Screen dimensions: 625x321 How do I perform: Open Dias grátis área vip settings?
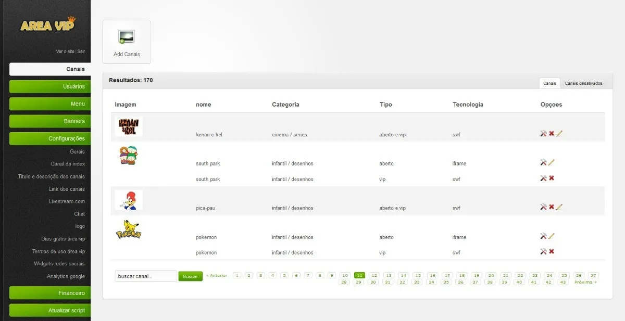63,239
